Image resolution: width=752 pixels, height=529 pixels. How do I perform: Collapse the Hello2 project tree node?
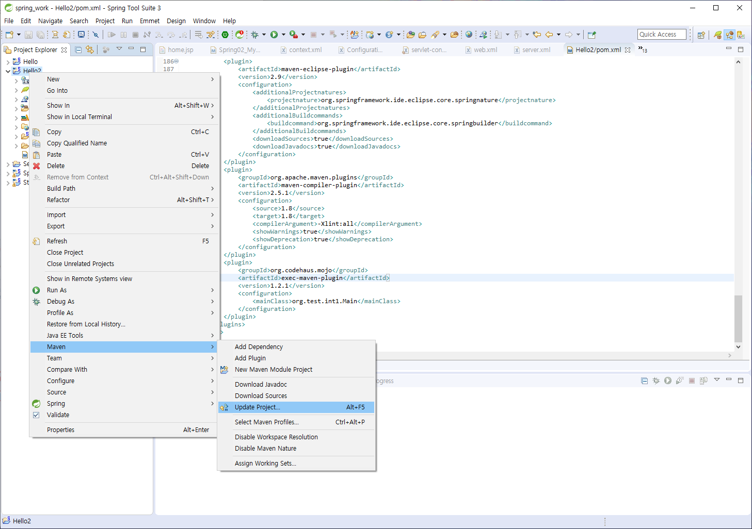(x=8, y=71)
